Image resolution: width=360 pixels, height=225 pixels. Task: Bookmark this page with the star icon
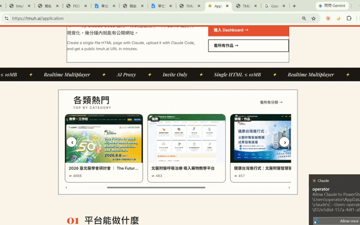(313, 19)
